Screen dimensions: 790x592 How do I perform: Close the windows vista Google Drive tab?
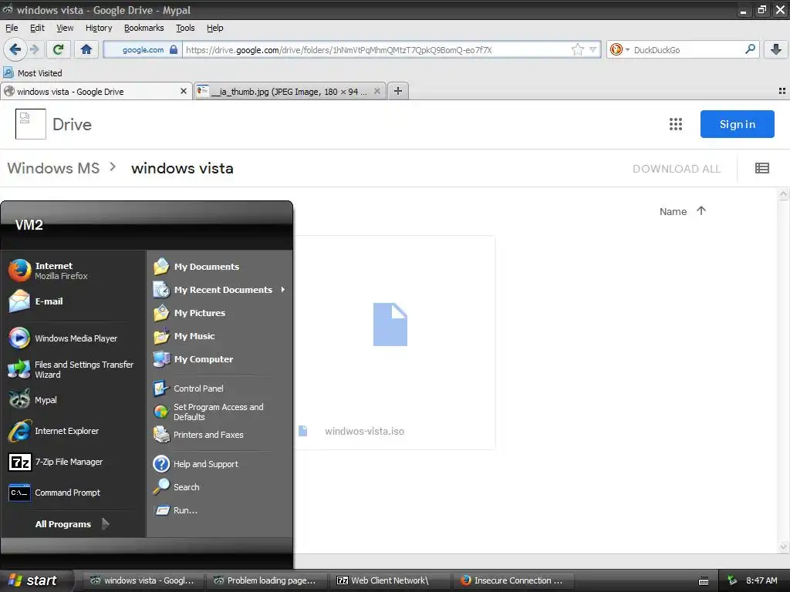[184, 91]
